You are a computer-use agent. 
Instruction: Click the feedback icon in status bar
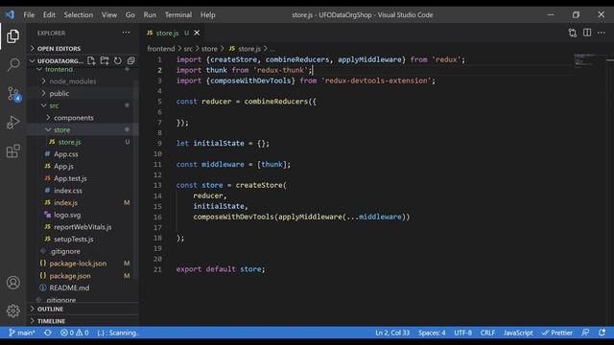(x=585, y=333)
